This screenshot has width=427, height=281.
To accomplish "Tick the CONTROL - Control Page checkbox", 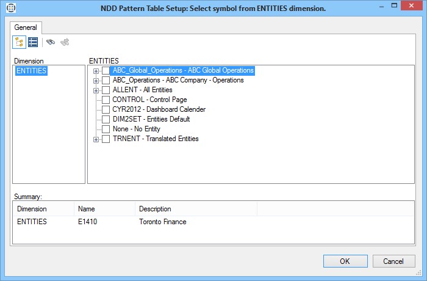I will [x=106, y=100].
